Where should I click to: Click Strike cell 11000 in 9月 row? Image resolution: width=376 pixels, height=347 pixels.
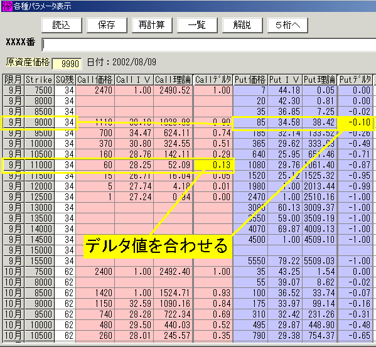pyautogui.click(x=39, y=165)
